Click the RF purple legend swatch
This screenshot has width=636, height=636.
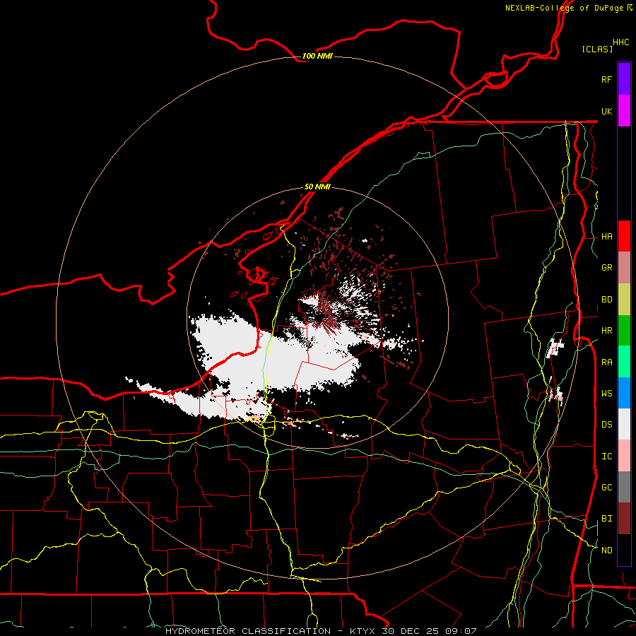tap(624, 79)
